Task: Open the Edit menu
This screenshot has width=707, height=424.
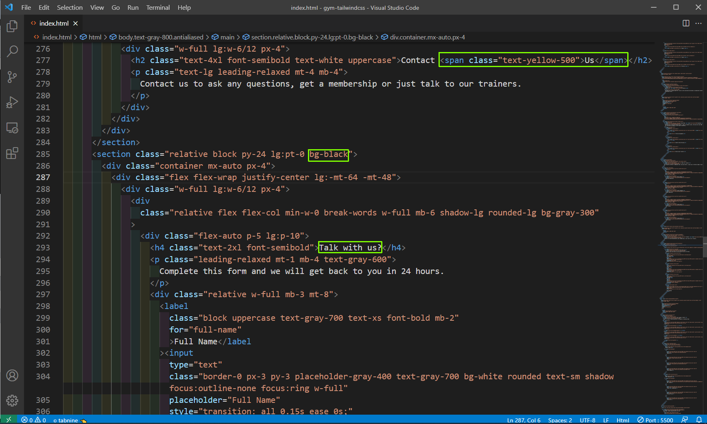Action: pyautogui.click(x=44, y=7)
